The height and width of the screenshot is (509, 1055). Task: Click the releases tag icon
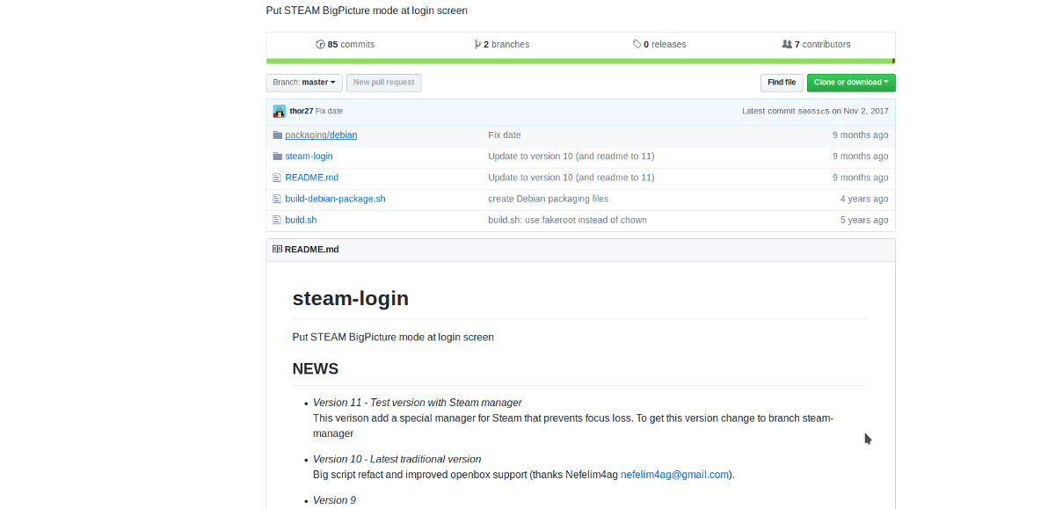click(637, 44)
